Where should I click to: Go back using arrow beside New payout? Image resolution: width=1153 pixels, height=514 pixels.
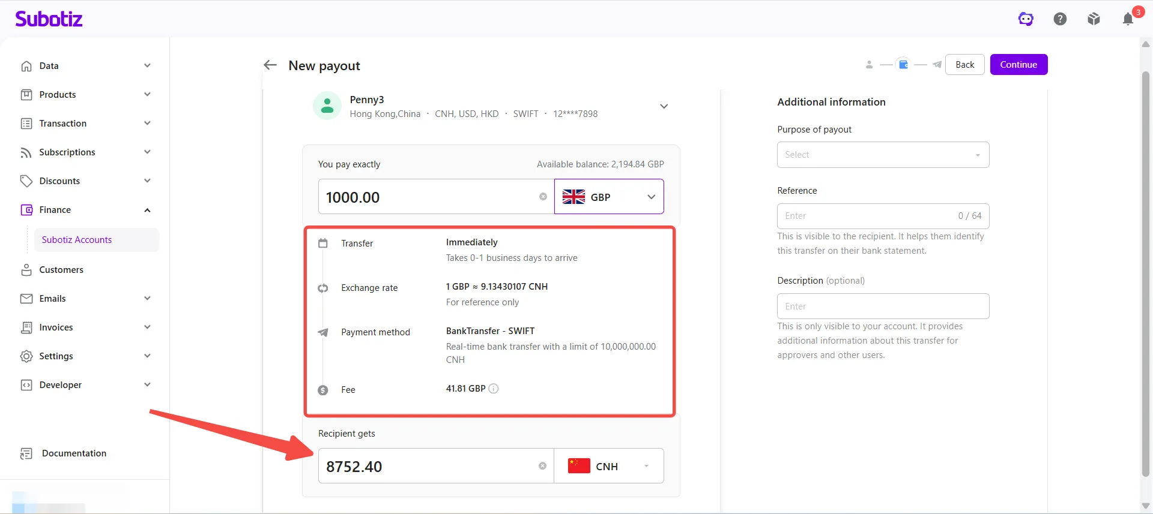tap(270, 65)
